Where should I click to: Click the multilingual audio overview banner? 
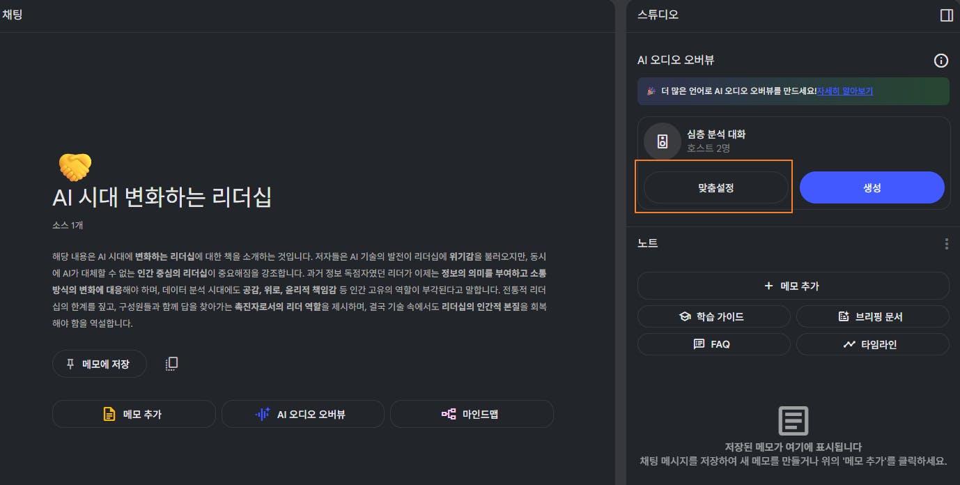793,91
